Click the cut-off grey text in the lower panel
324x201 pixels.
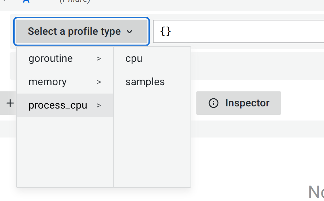coord(316,192)
